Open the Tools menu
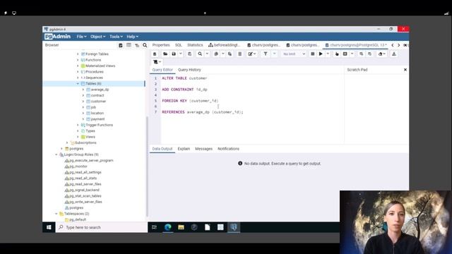 click(116, 37)
